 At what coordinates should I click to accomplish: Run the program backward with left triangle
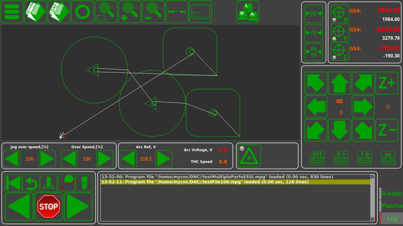point(19,206)
